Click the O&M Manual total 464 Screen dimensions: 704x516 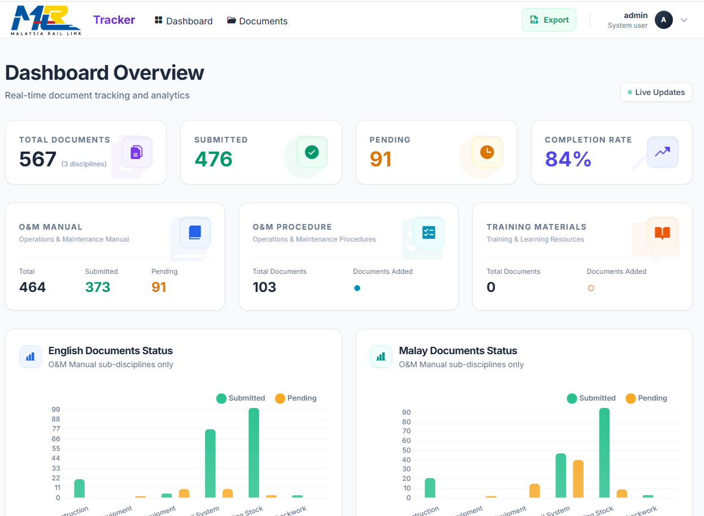point(32,287)
